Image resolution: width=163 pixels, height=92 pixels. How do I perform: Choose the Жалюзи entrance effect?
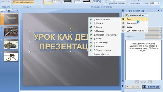pos(105,23)
